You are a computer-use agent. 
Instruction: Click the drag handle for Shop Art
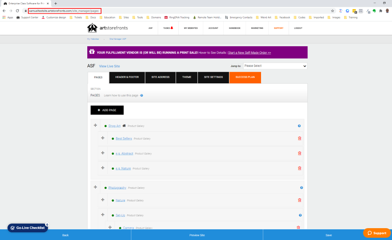tap(95, 125)
